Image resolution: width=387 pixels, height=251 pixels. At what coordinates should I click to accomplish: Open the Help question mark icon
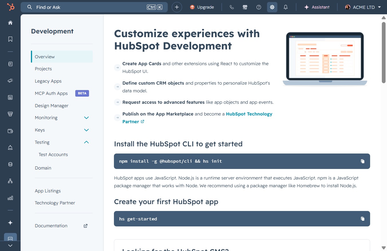259,7
